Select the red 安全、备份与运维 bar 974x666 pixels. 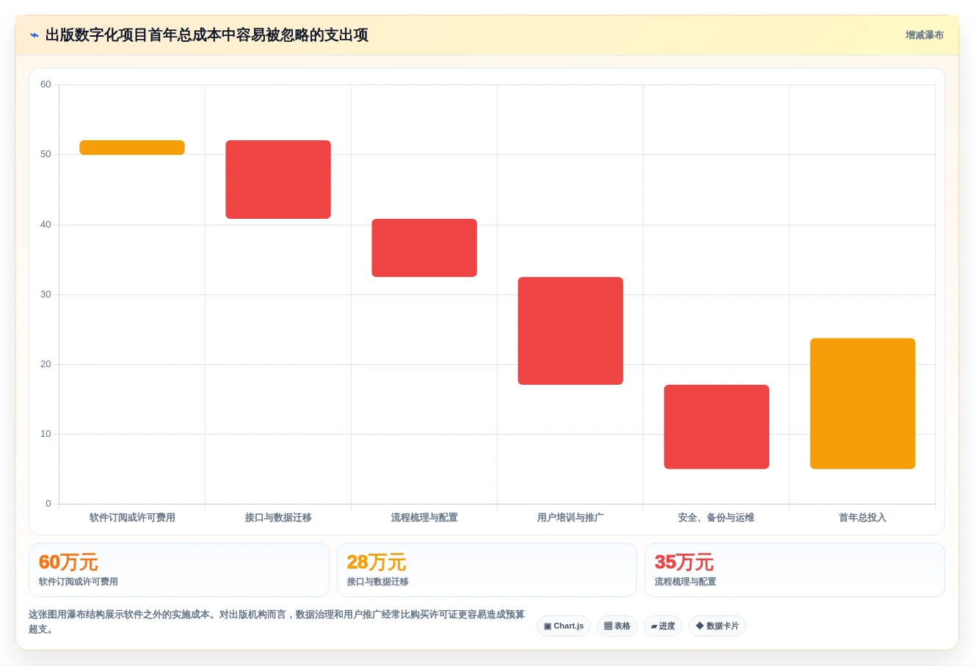[716, 427]
